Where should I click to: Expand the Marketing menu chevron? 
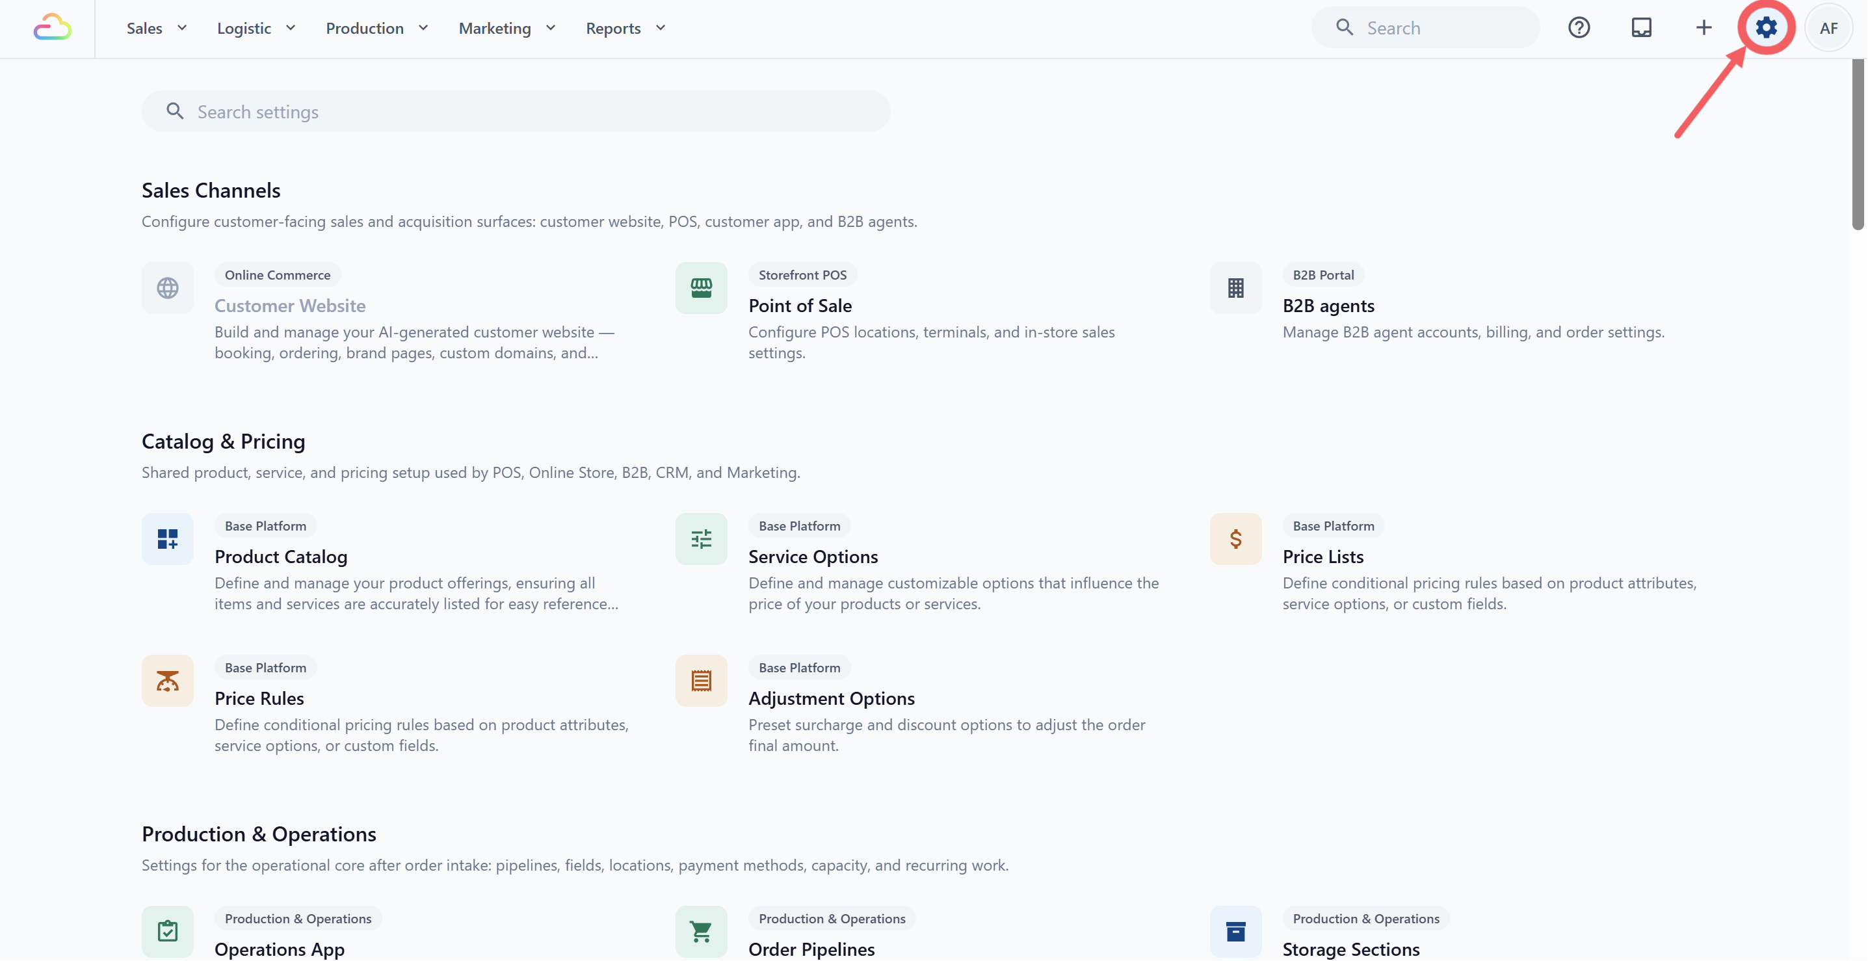pos(551,27)
